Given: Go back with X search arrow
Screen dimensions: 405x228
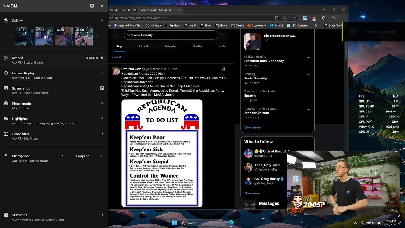Looking at the screenshot, I should [114, 35].
